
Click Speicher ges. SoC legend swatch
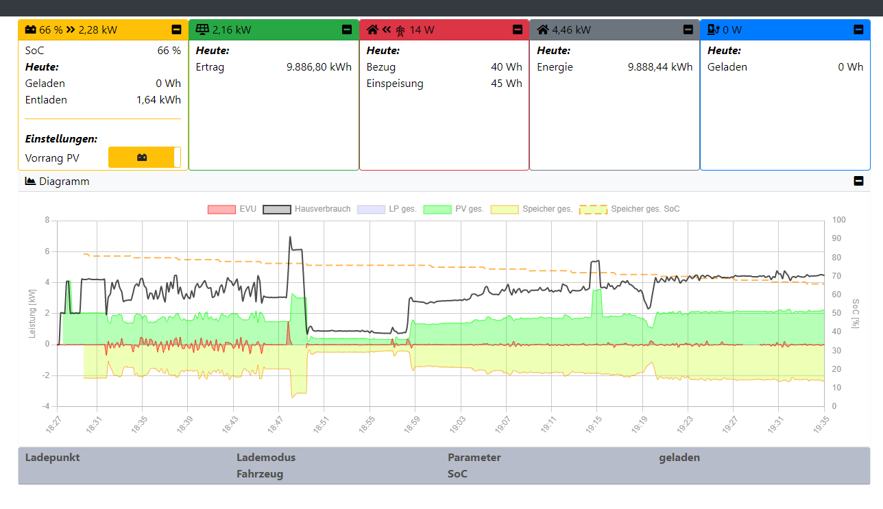(593, 209)
